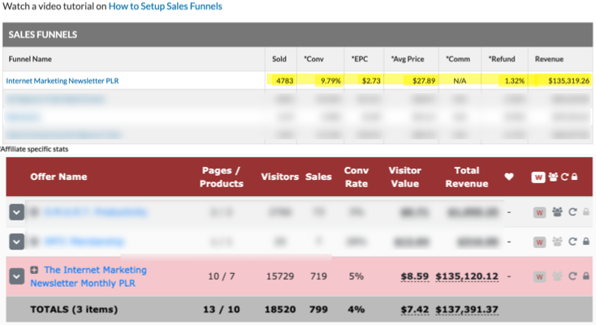Image resolution: width=596 pixels, height=325 pixels.
Task: Expand the chevron on the middle blurred offer row
Action: (x=16, y=242)
